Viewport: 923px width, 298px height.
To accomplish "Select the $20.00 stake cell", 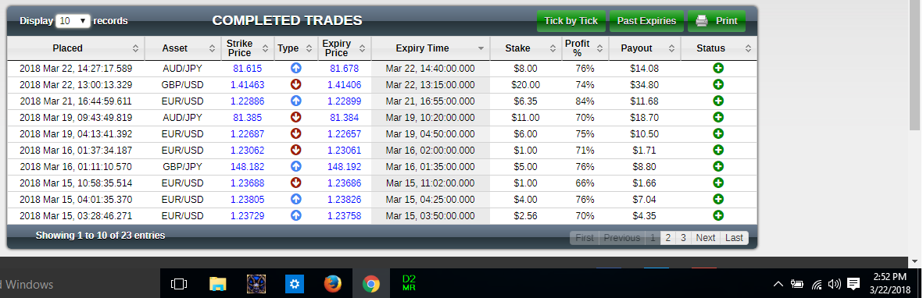I will 525,84.
